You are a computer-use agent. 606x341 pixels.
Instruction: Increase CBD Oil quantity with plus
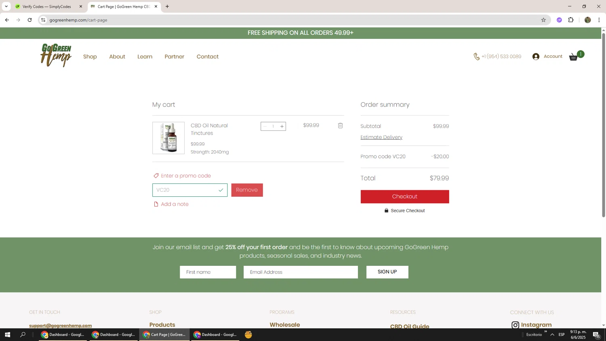[282, 126]
